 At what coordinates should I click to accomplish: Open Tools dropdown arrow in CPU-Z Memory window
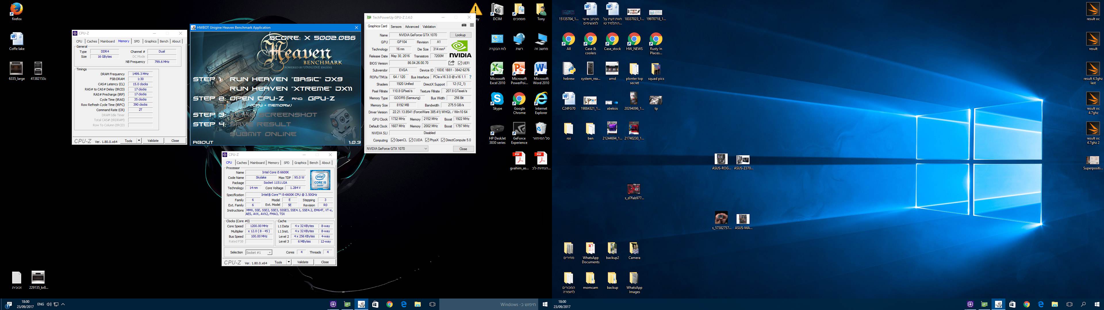(139, 140)
